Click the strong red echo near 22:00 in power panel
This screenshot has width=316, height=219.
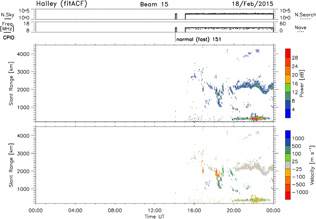(x=255, y=119)
